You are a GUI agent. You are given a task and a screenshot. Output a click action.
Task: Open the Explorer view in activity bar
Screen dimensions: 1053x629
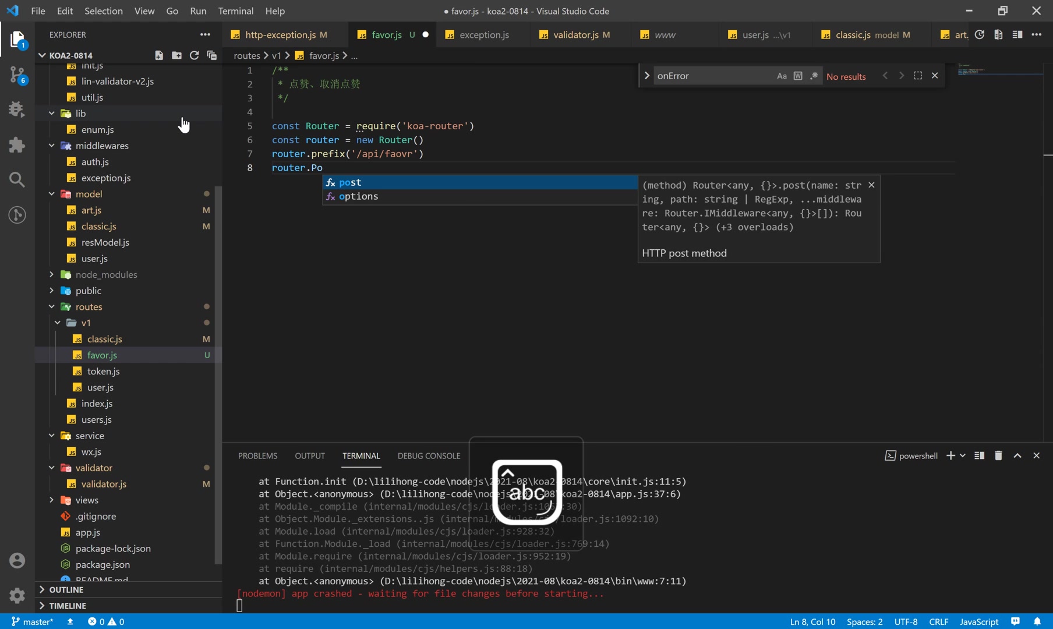click(x=17, y=40)
